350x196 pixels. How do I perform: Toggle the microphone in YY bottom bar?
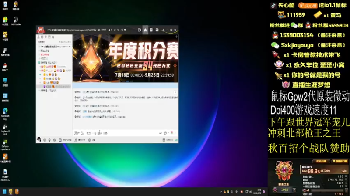pyautogui.click(x=49, y=140)
